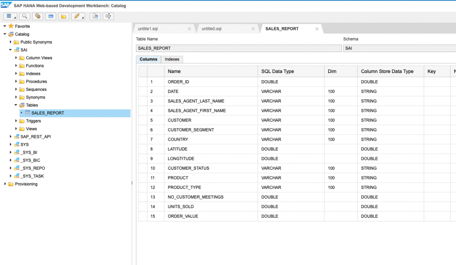The height and width of the screenshot is (265, 456).
Task: Click the yellow folder toolbar icon
Action: click(63, 16)
